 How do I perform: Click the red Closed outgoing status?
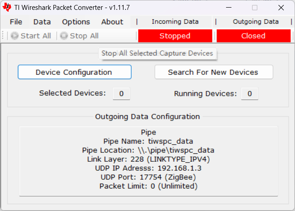(x=253, y=36)
